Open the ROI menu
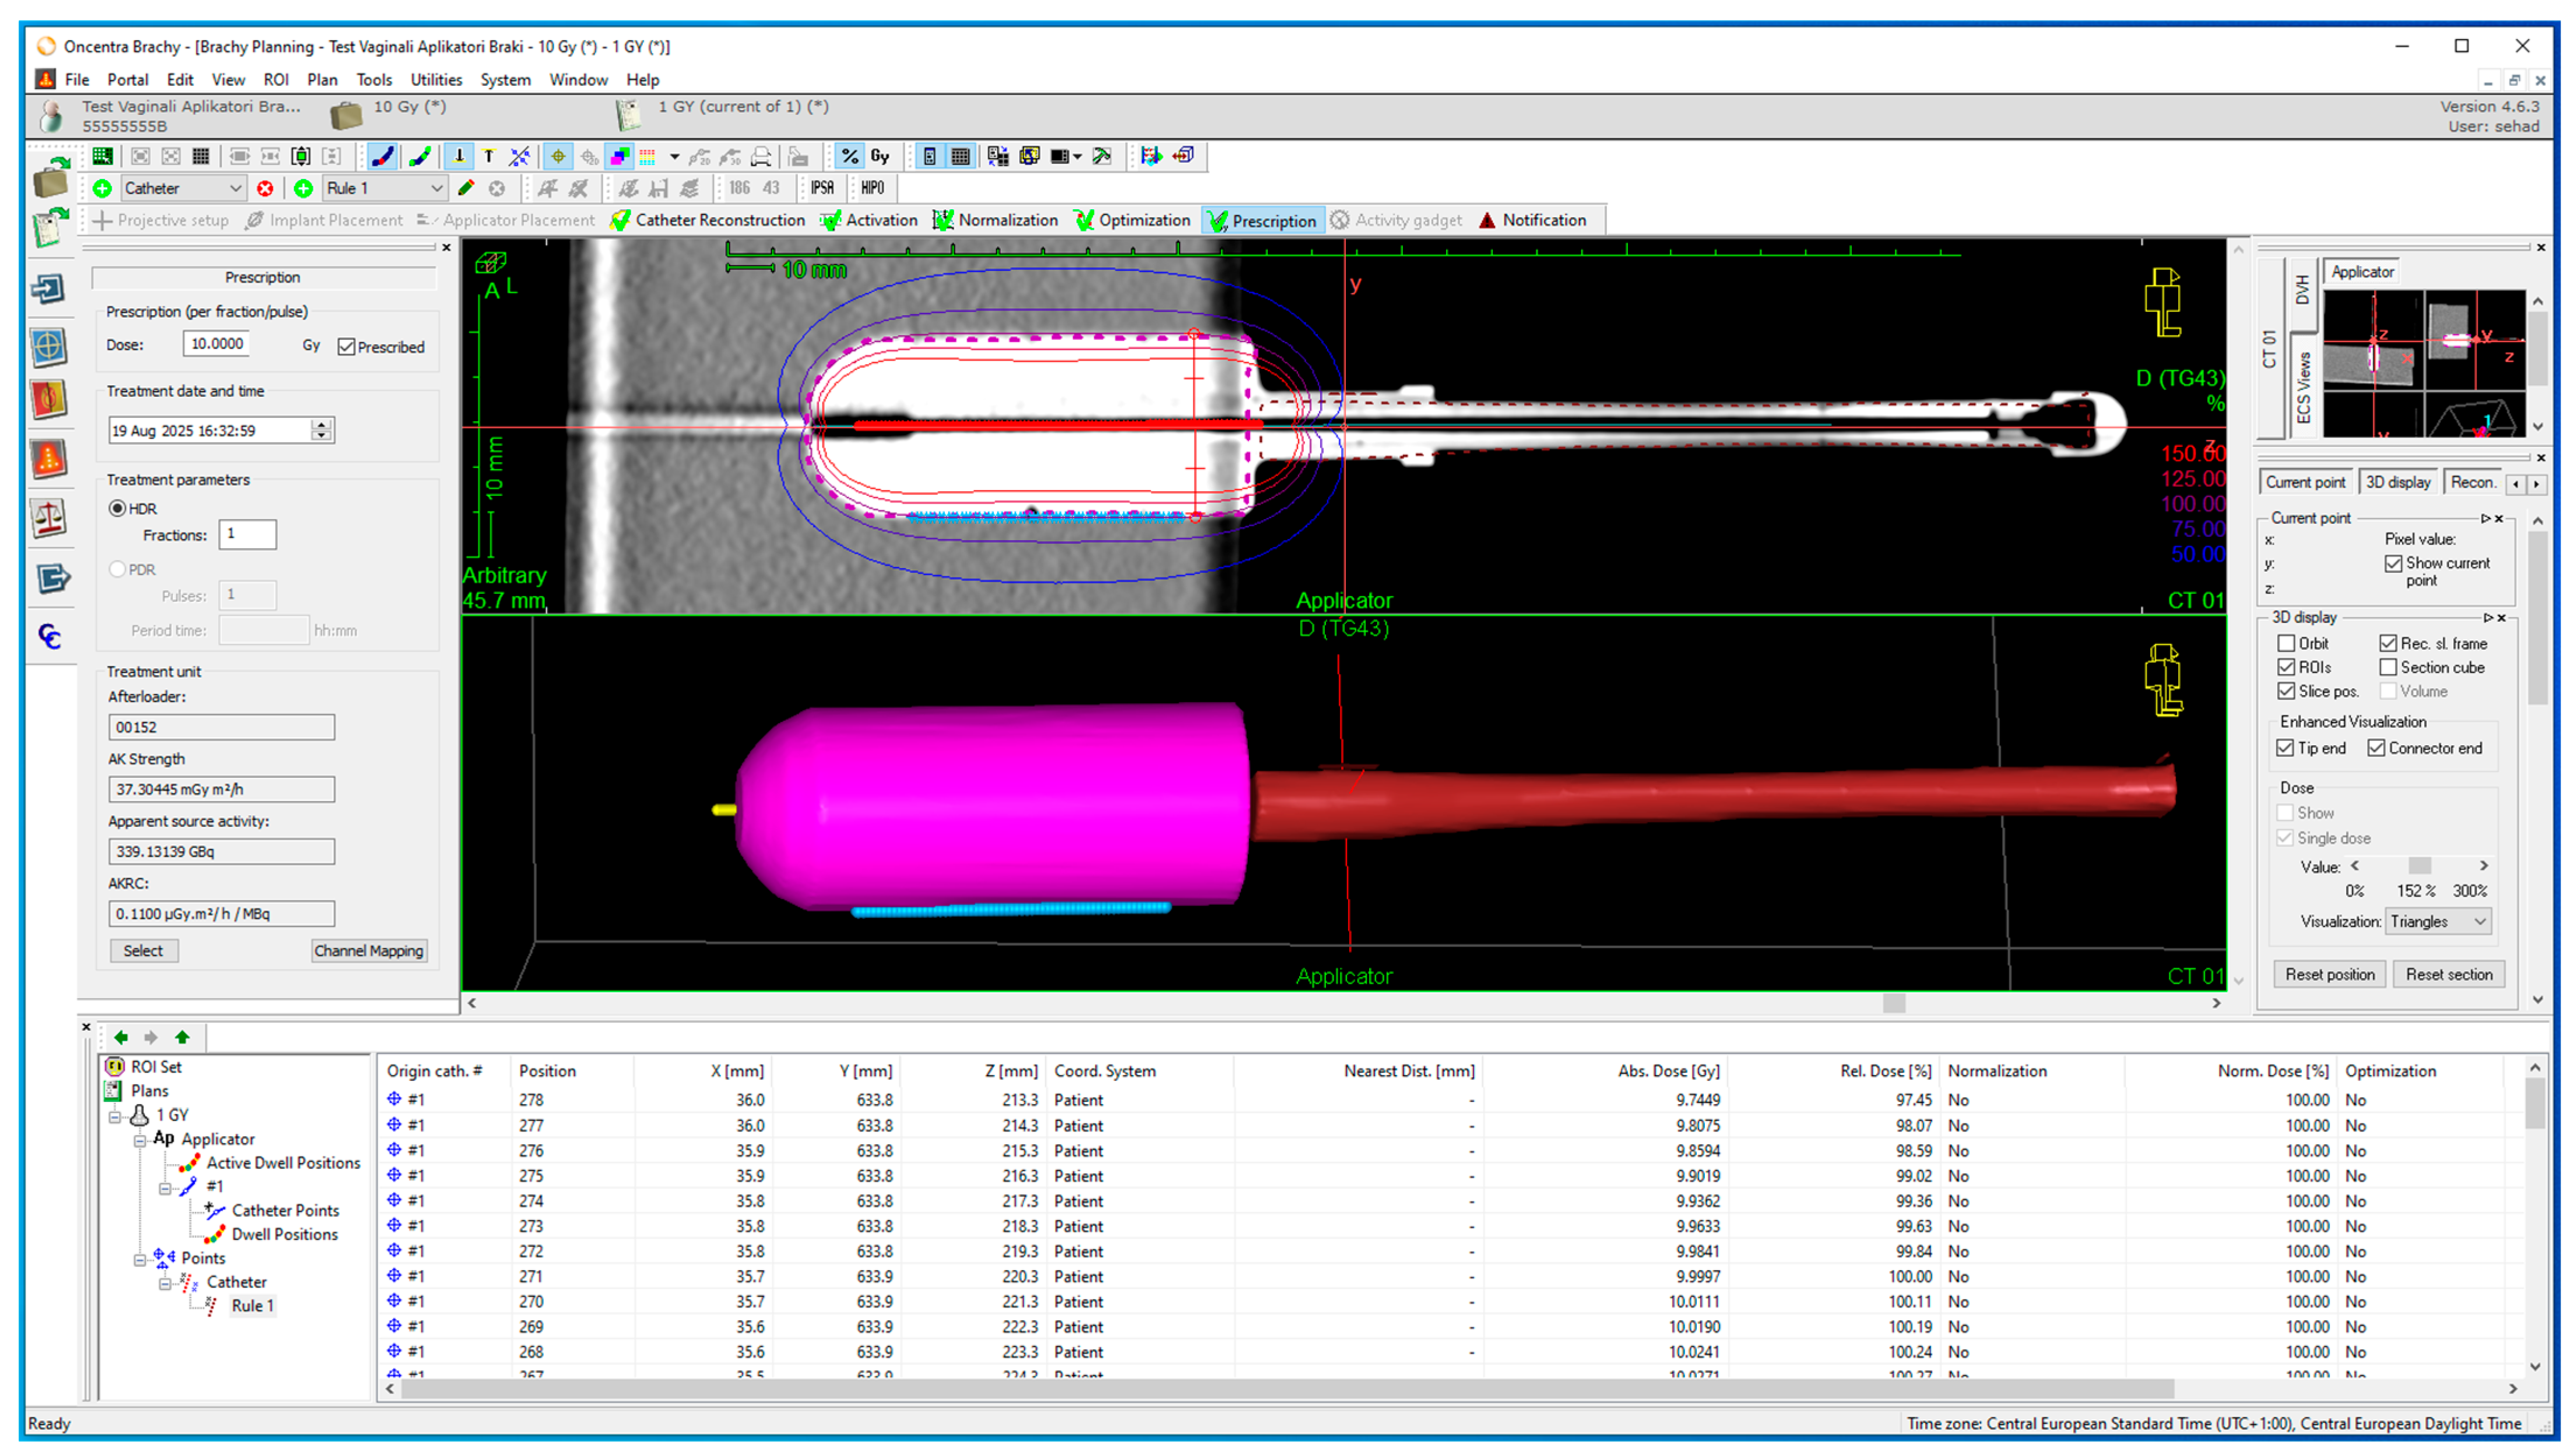The height and width of the screenshot is (1456, 2571). point(275,80)
